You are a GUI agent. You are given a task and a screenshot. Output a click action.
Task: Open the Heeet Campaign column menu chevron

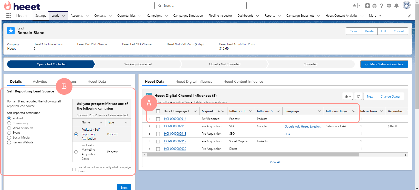coord(195,111)
